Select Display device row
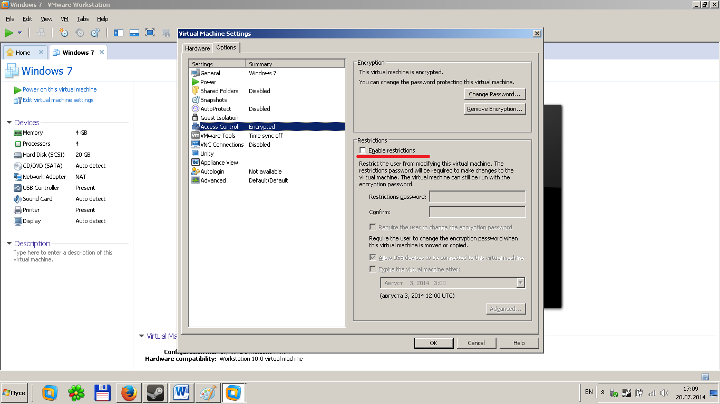720x404 pixels. coord(32,221)
